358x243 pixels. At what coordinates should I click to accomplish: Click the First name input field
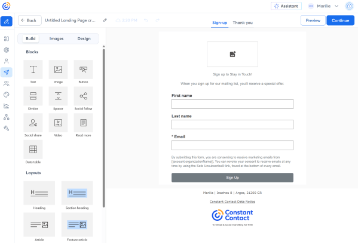click(232, 104)
